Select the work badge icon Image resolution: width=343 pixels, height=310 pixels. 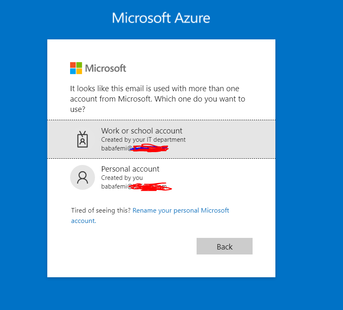point(83,139)
